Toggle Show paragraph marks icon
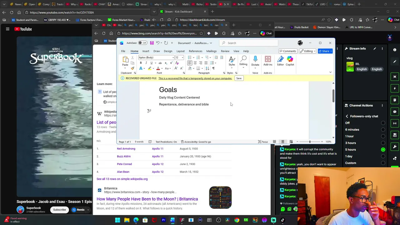 pos(213,68)
